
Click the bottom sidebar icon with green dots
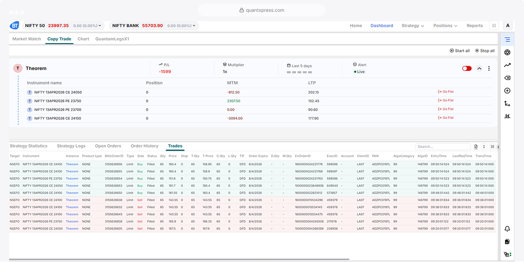pos(507,255)
